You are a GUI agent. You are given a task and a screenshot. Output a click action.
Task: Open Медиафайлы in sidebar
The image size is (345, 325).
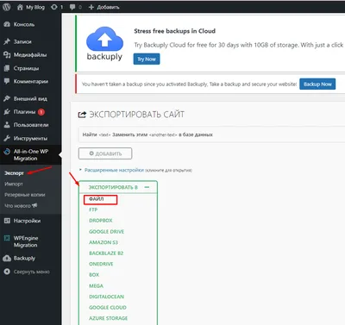(30, 55)
